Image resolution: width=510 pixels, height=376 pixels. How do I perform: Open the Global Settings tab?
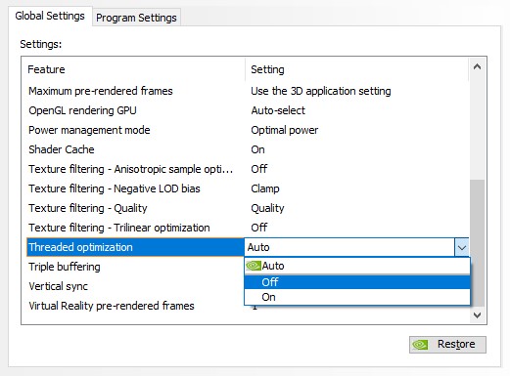[x=50, y=16]
